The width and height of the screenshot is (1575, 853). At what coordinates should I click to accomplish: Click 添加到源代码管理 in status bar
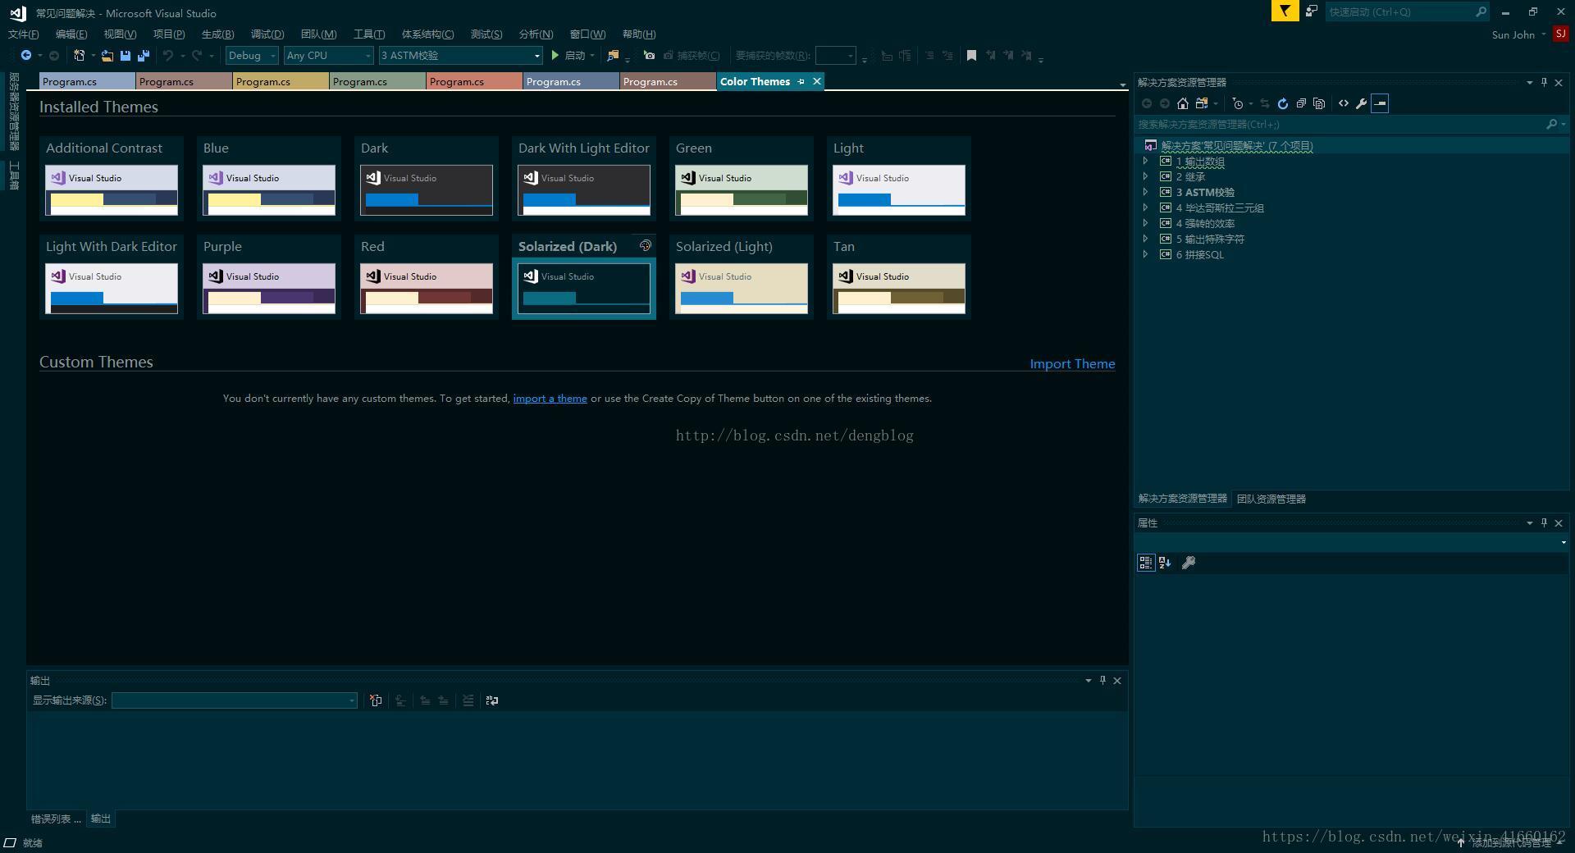click(1511, 842)
